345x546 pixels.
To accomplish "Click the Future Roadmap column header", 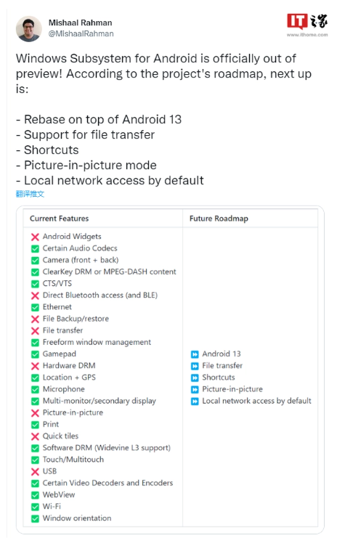I will click(219, 219).
